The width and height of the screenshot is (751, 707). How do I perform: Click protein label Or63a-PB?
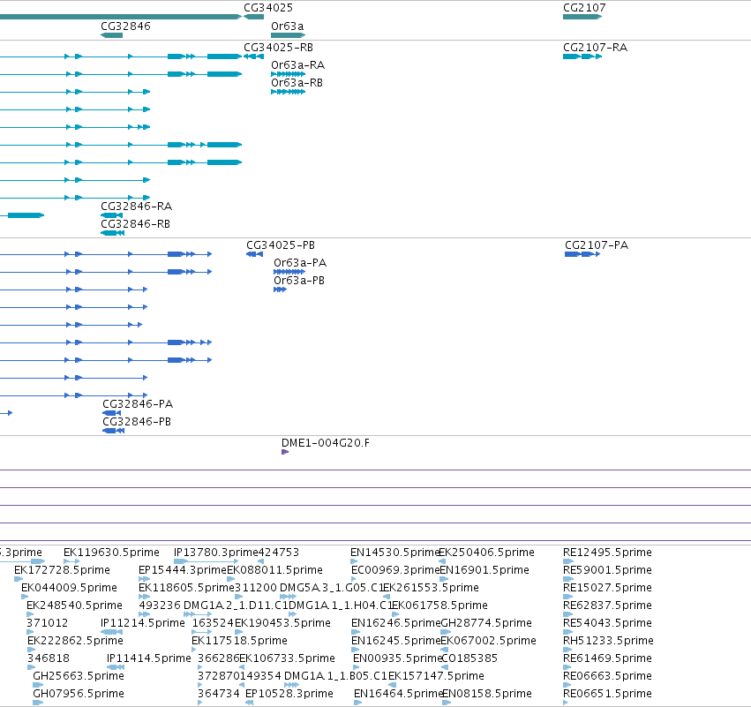click(x=299, y=281)
